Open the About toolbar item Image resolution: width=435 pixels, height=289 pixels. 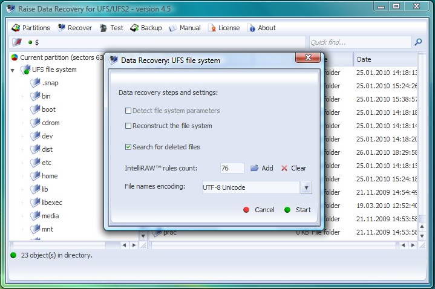(x=261, y=28)
